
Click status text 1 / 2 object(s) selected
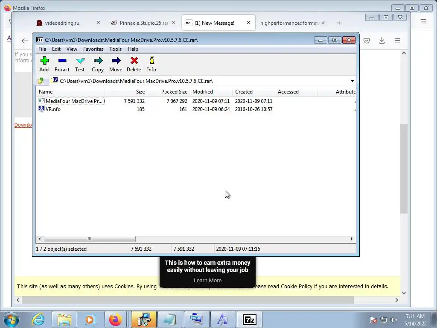(61, 249)
